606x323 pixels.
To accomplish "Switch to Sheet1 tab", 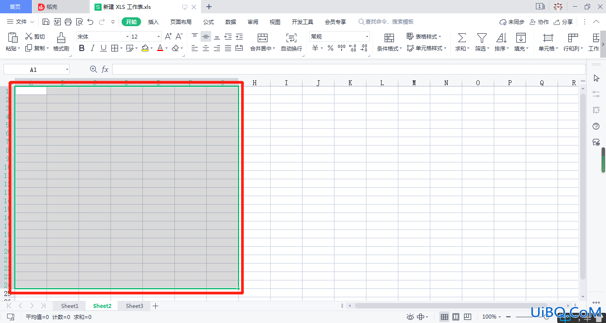I will click(x=70, y=306).
